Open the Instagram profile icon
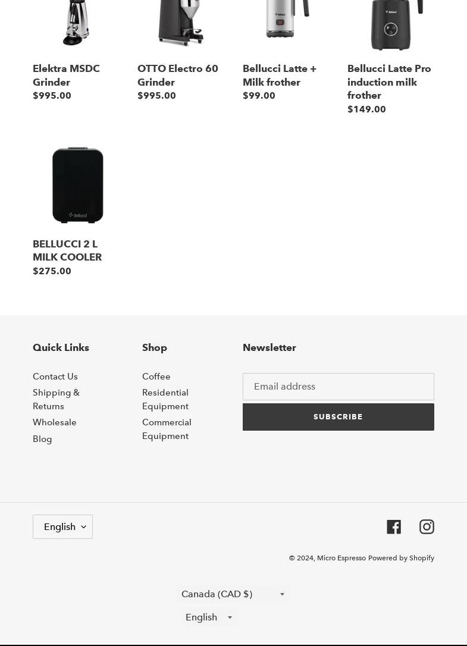The width and height of the screenshot is (467, 646). [427, 526]
